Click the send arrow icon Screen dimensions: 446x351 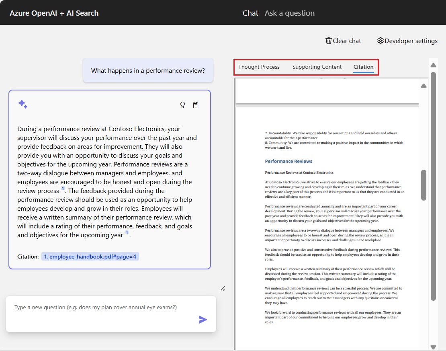click(x=203, y=320)
